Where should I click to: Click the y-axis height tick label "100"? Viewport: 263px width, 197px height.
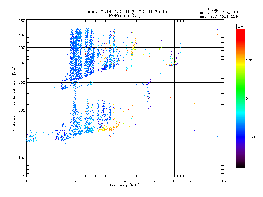22,158
